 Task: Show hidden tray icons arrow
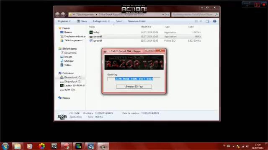[233, 146]
